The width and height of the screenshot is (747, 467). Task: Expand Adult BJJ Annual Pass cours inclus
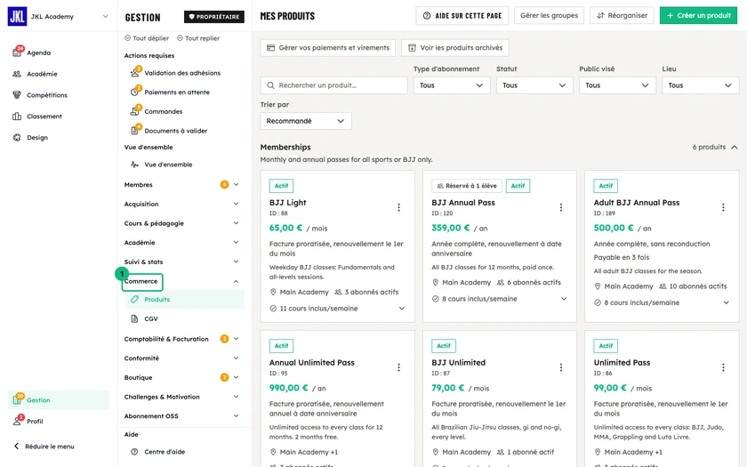coord(726,302)
